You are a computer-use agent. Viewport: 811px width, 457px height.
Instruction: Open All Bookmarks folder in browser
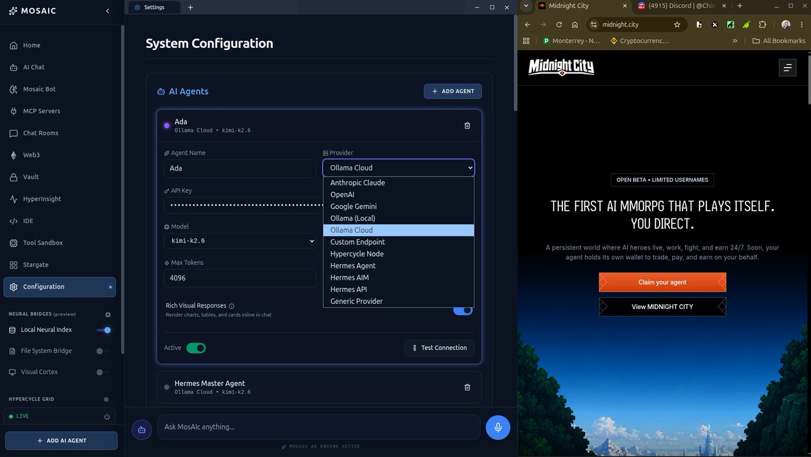point(779,41)
